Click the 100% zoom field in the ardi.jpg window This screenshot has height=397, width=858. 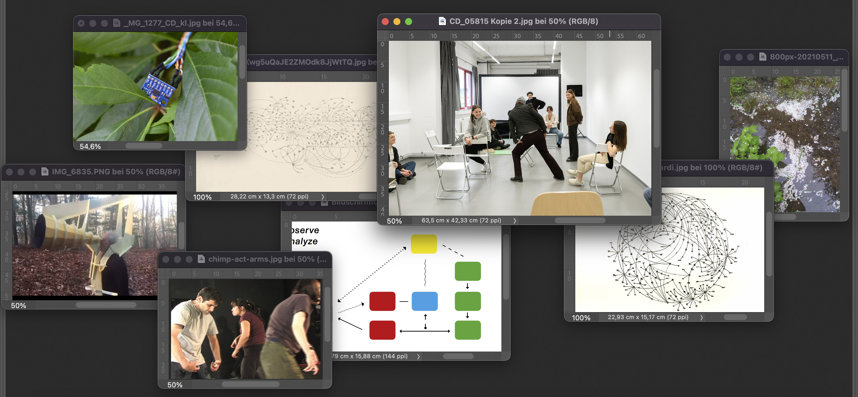point(581,318)
